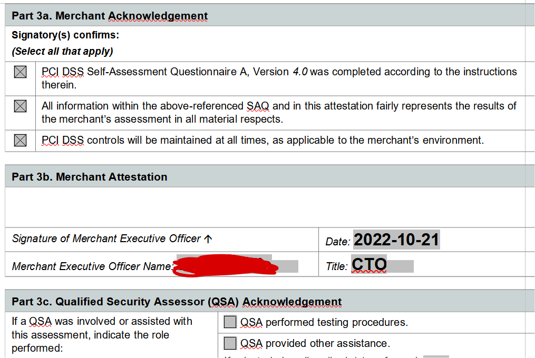This screenshot has width=535, height=358.
Task: Click the italic '4.0' version text
Action: coord(300,72)
